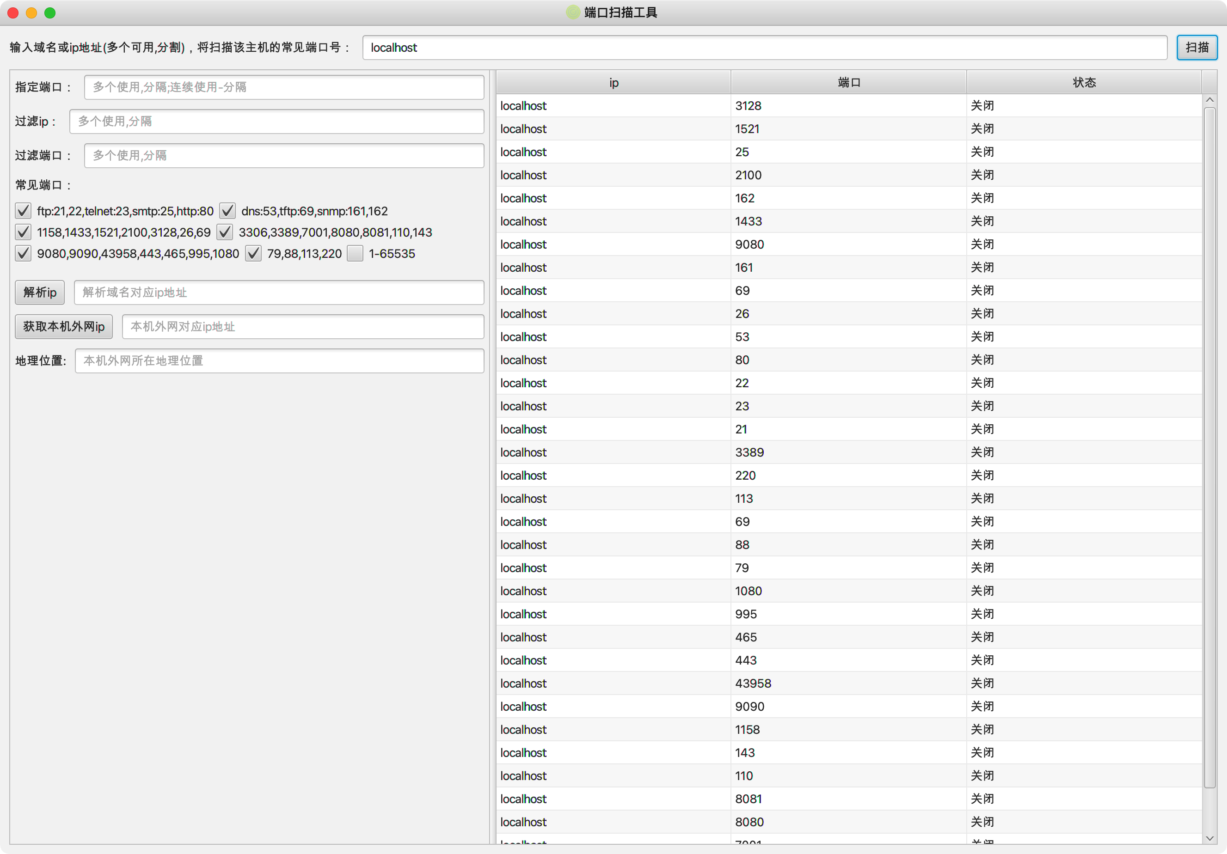Click the green zoom window button
1227x854 pixels.
coord(50,13)
